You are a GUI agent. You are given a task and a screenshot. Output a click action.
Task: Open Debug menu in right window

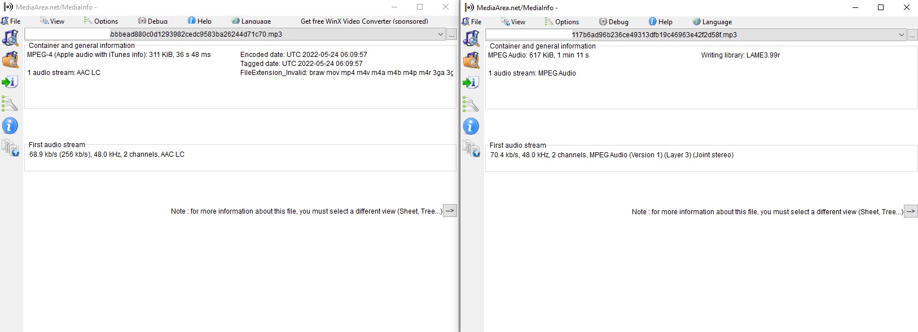[614, 21]
